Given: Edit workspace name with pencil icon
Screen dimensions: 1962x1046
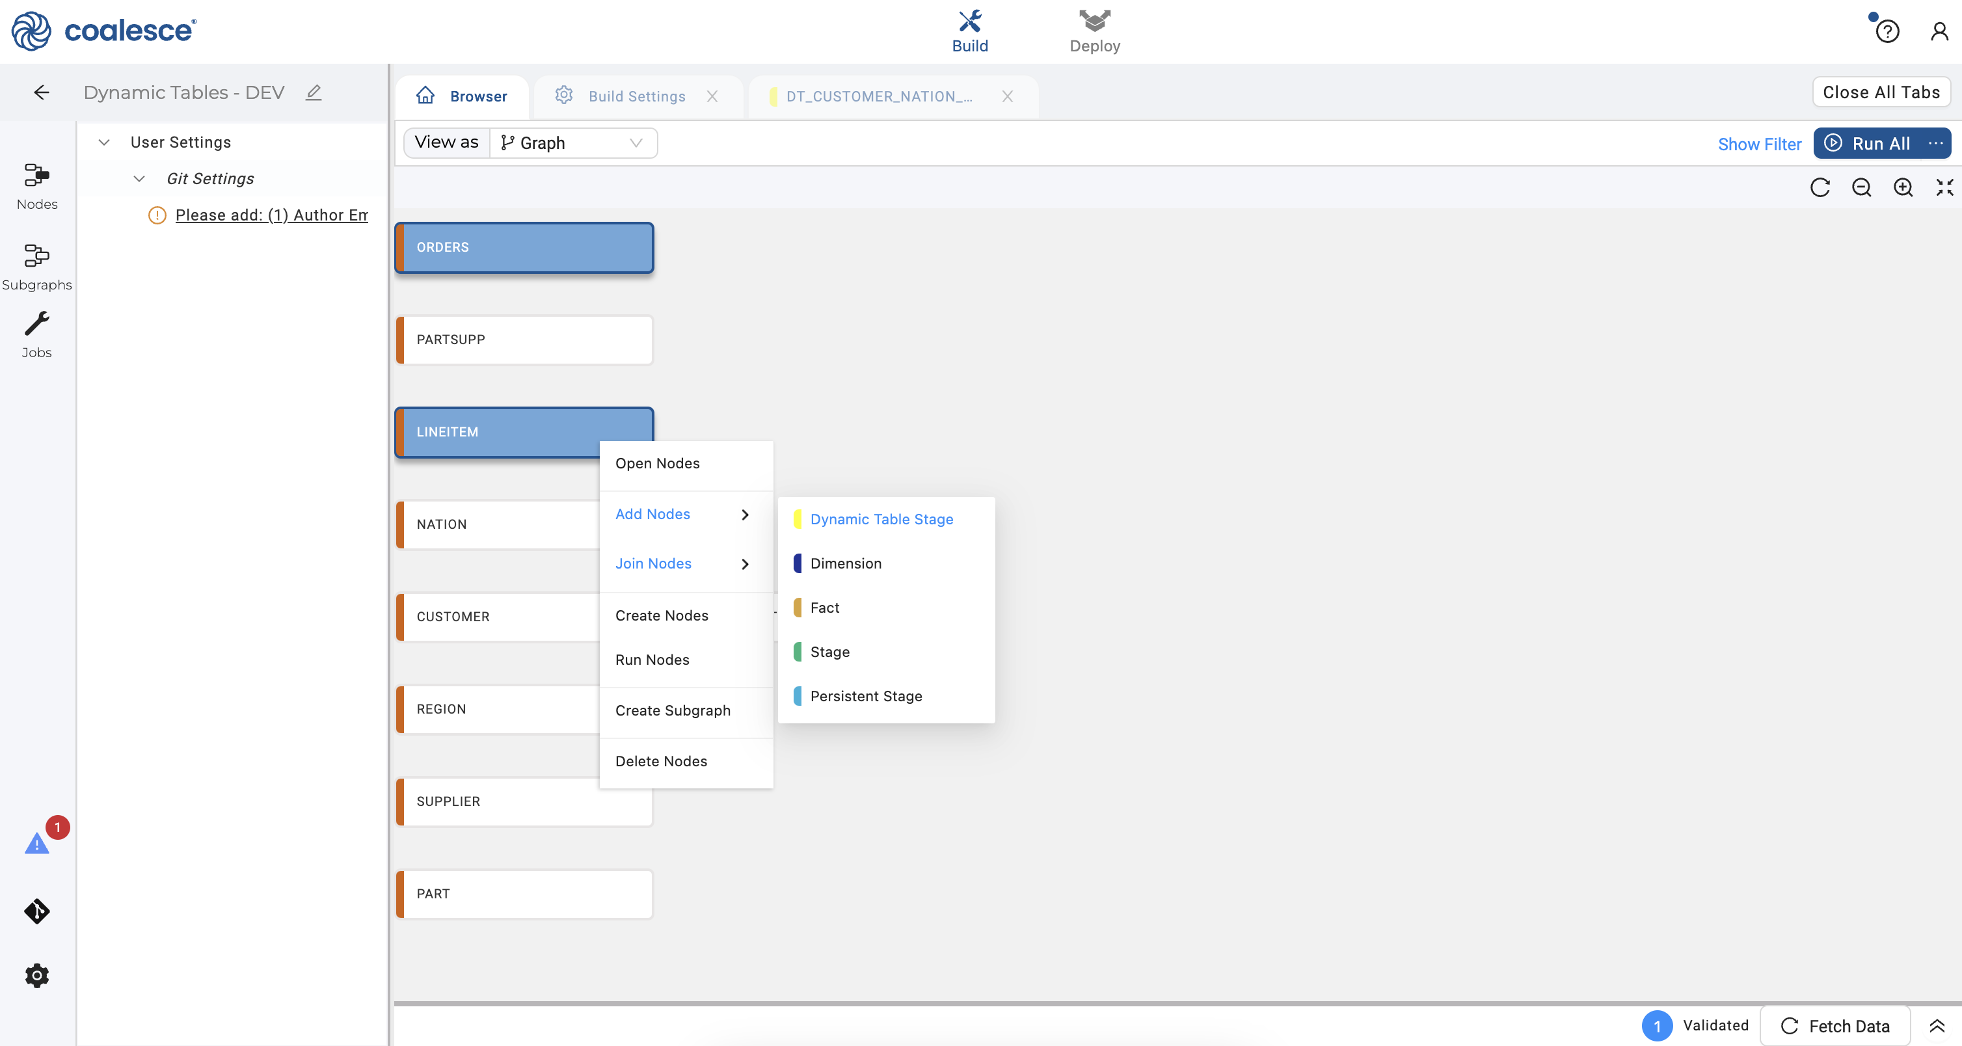Looking at the screenshot, I should tap(313, 92).
